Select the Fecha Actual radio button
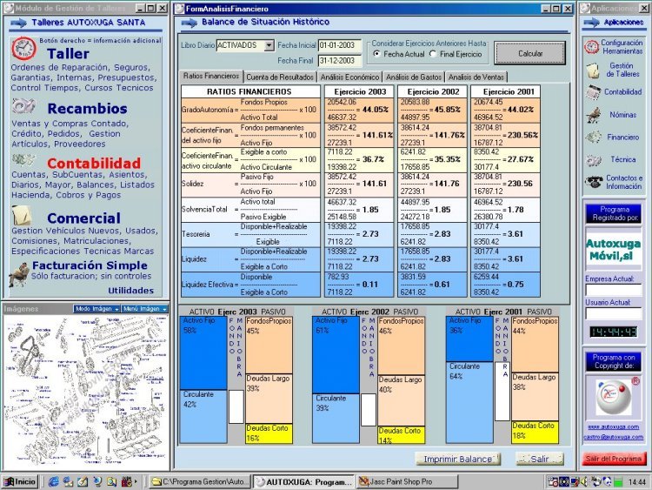 point(376,54)
